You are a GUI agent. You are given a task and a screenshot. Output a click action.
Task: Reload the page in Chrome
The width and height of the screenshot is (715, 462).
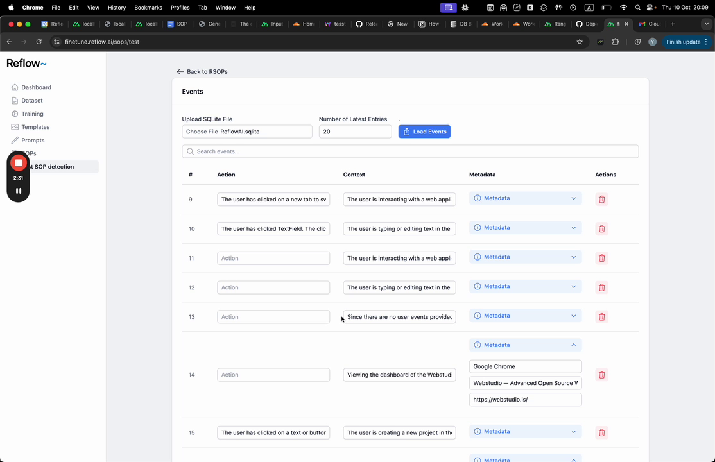pyautogui.click(x=39, y=42)
